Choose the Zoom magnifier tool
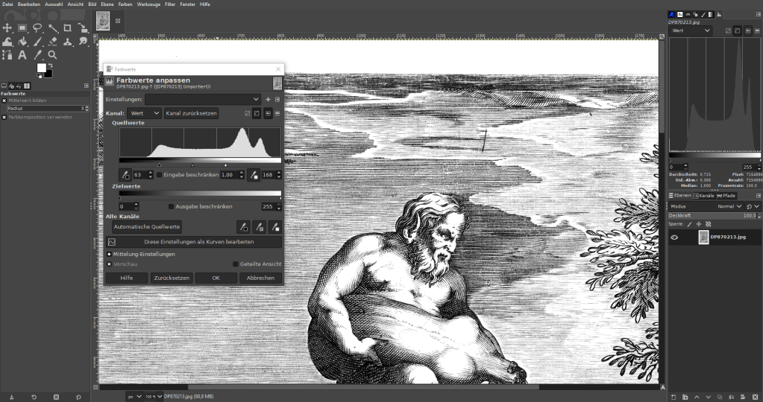The width and height of the screenshot is (763, 402). pos(52,55)
